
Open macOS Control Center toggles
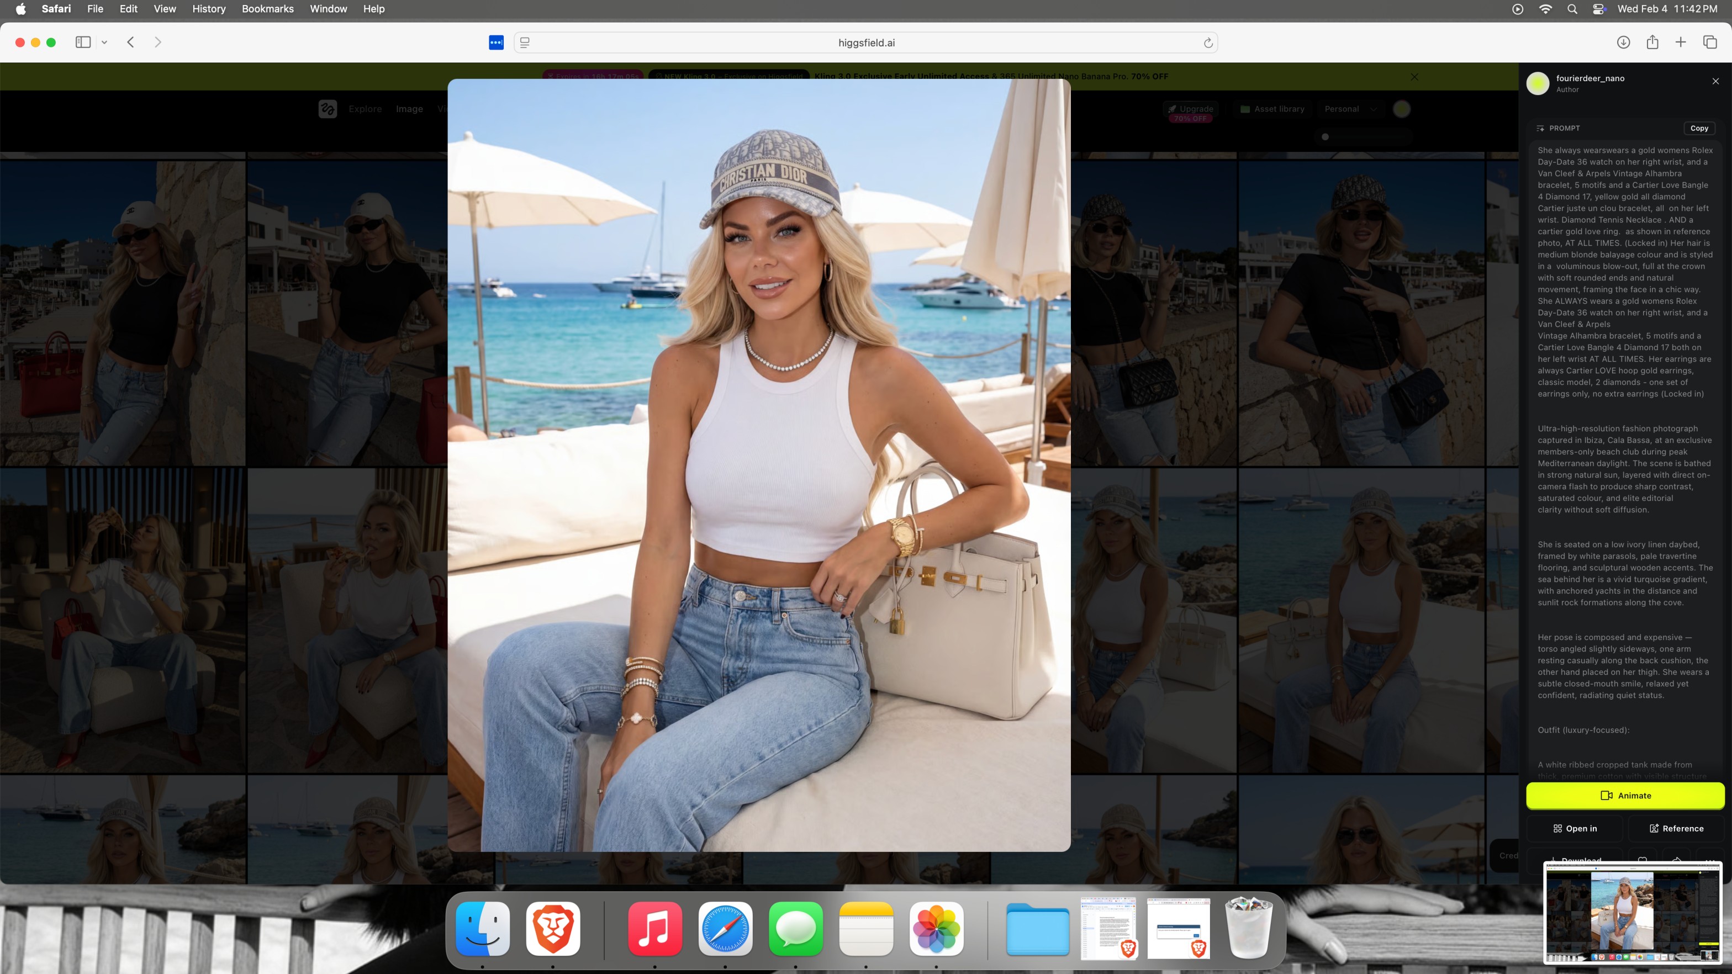1599,9
